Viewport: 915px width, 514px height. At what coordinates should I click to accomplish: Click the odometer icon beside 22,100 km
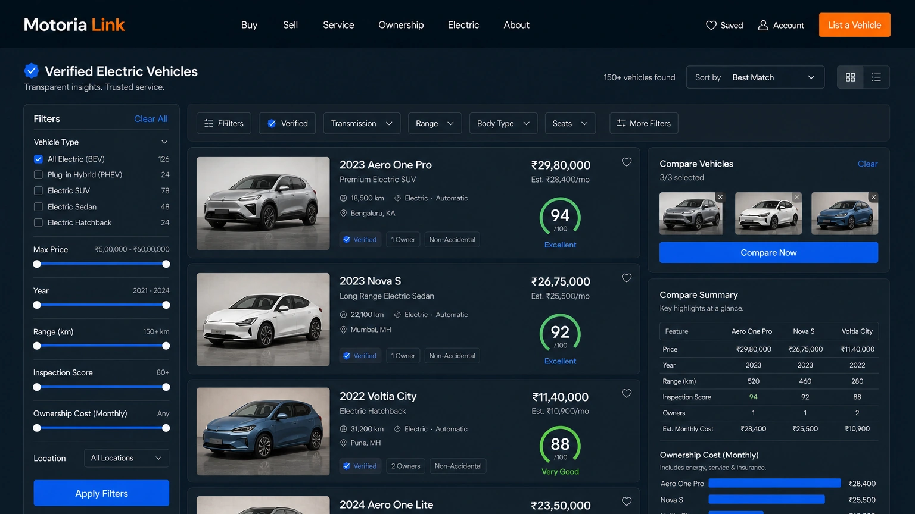pos(343,315)
